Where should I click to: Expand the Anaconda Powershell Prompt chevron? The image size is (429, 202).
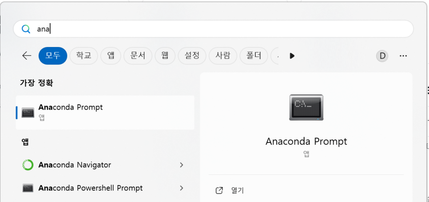click(181, 188)
